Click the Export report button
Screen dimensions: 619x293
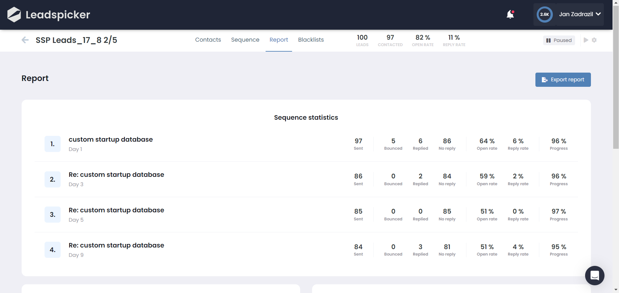(x=563, y=80)
